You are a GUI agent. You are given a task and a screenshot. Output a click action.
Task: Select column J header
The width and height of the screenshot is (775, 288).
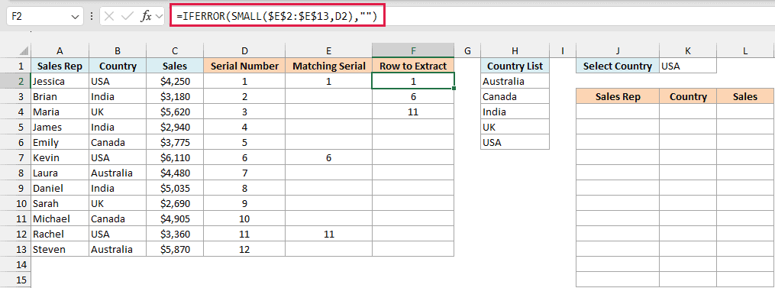[618, 50]
